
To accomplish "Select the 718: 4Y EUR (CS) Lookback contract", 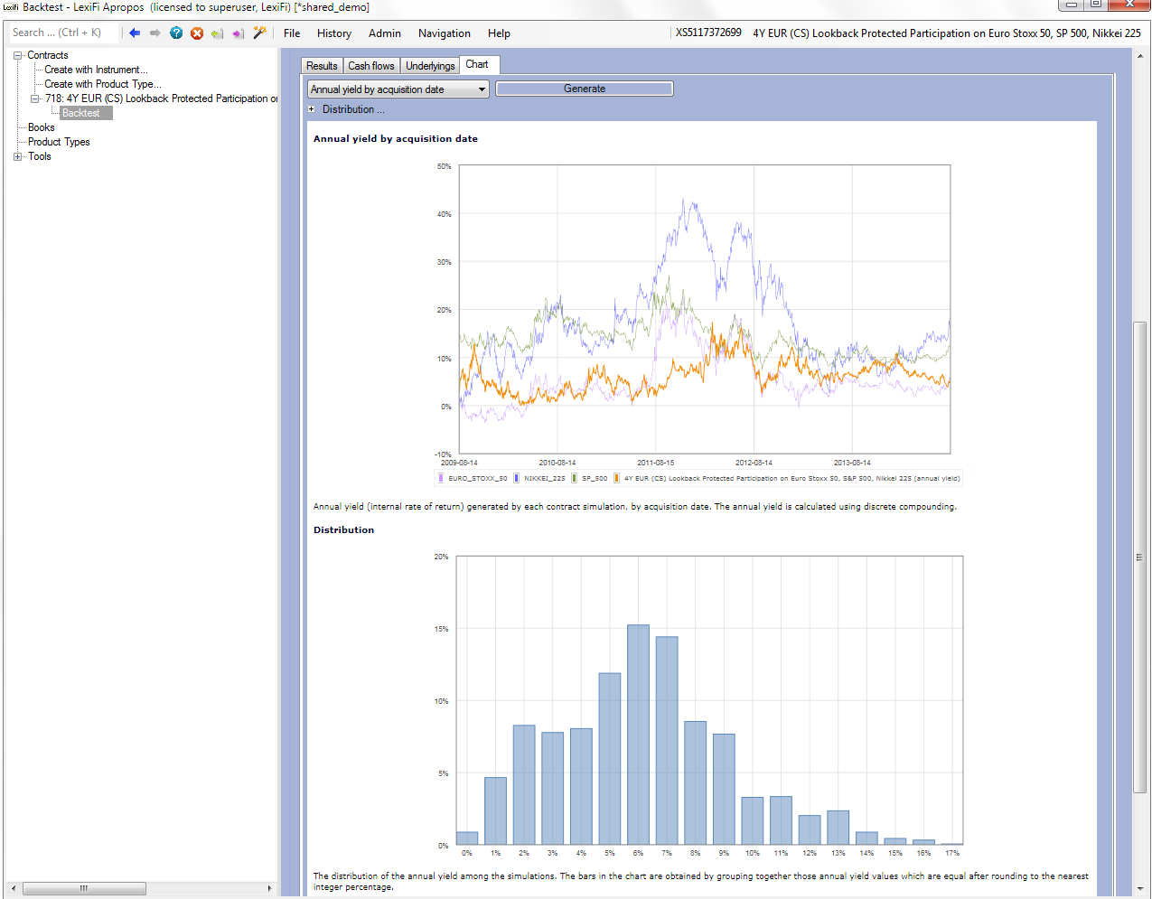I will click(x=161, y=98).
